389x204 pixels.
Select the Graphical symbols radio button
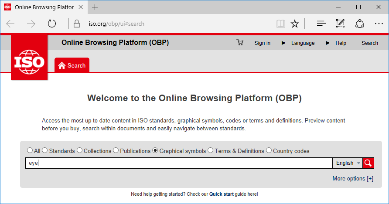coord(155,150)
